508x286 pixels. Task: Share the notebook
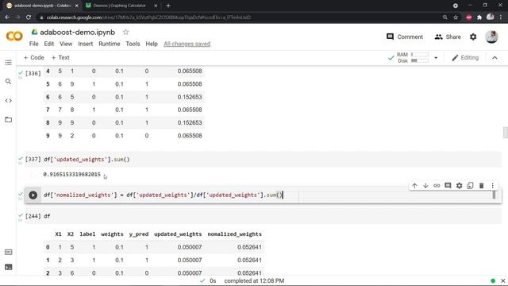coord(448,37)
